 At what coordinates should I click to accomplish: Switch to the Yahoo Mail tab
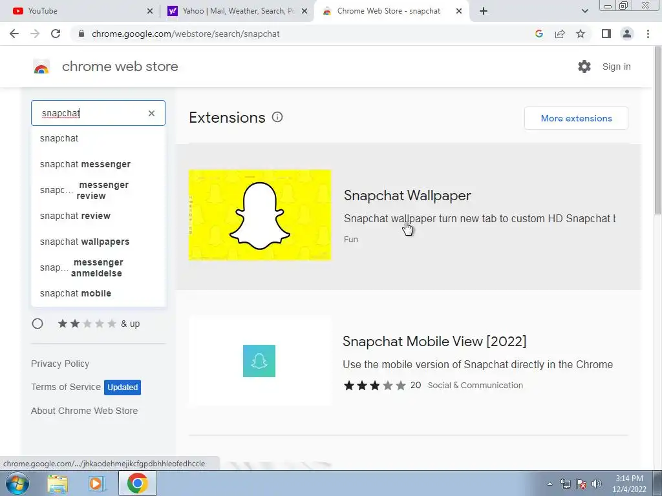(237, 11)
